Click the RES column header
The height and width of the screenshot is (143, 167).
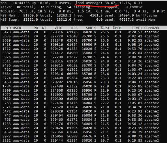[74, 28]
